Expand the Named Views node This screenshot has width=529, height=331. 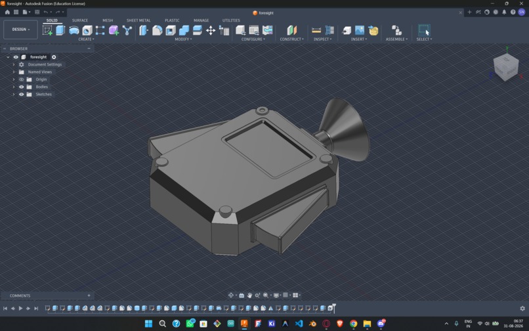point(14,72)
